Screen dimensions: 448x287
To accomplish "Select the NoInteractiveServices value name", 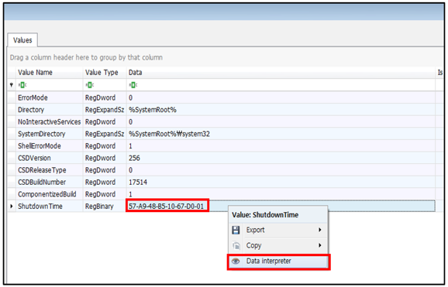I will click(49, 121).
